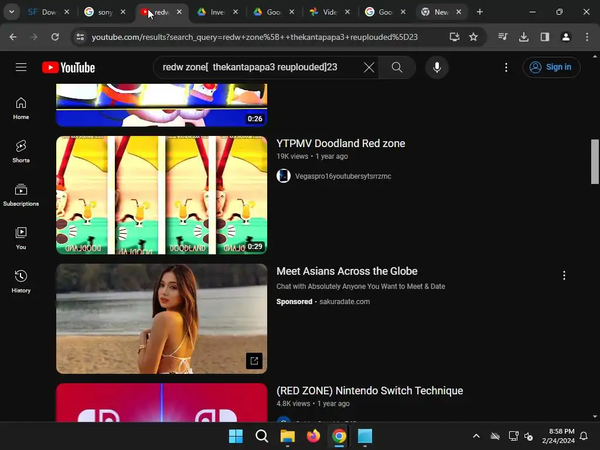Open Meet Asians Across the Globe ad title

pyautogui.click(x=347, y=271)
